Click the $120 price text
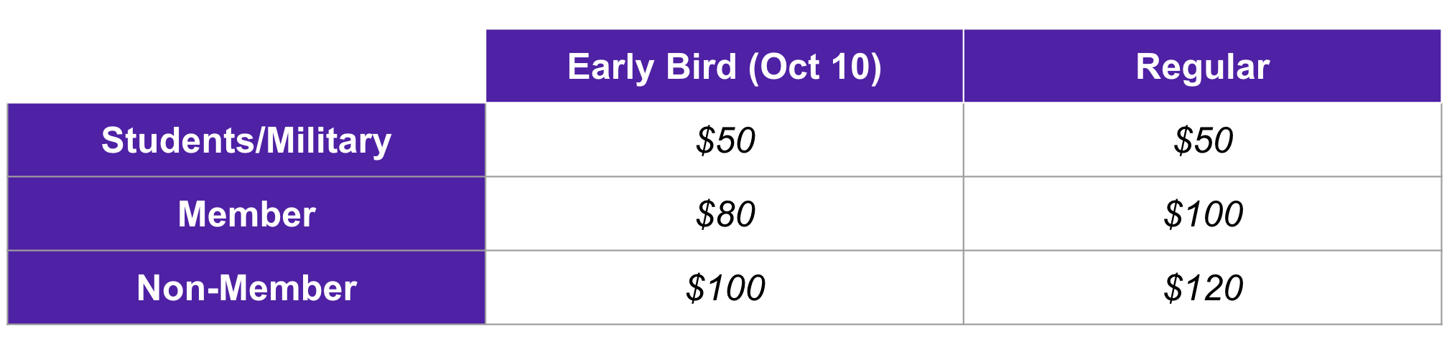 [1204, 288]
